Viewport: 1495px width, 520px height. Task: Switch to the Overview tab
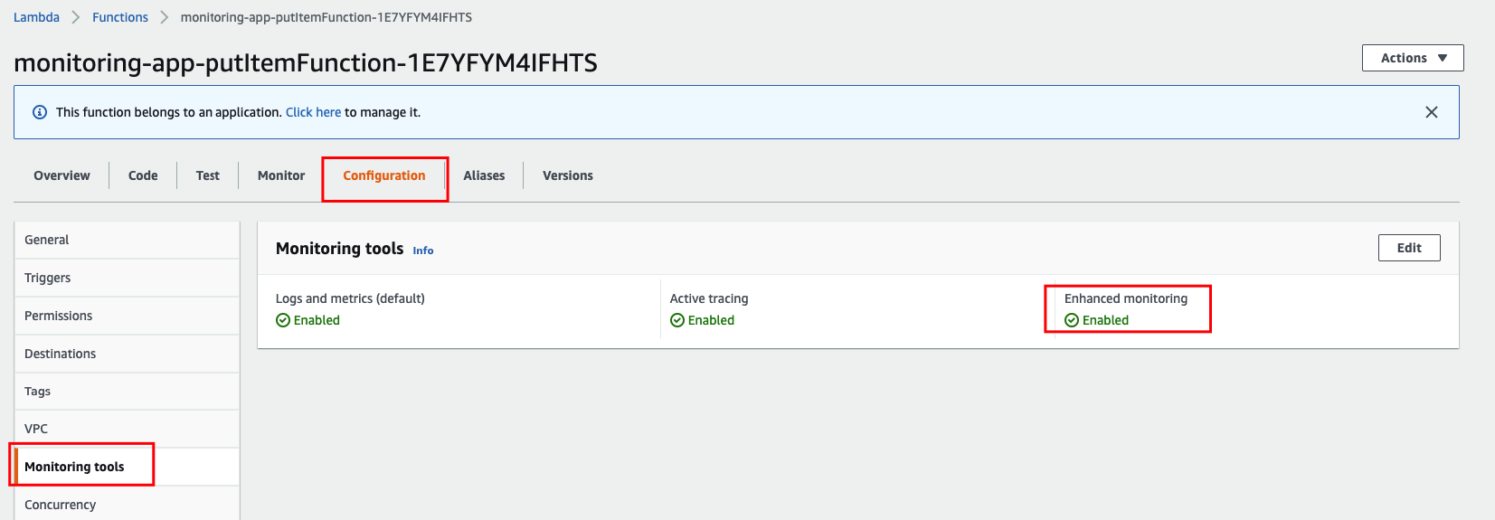[x=62, y=175]
